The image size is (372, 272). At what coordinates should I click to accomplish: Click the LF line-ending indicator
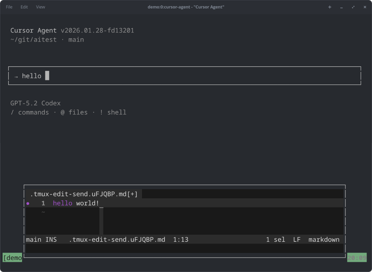click(297, 240)
